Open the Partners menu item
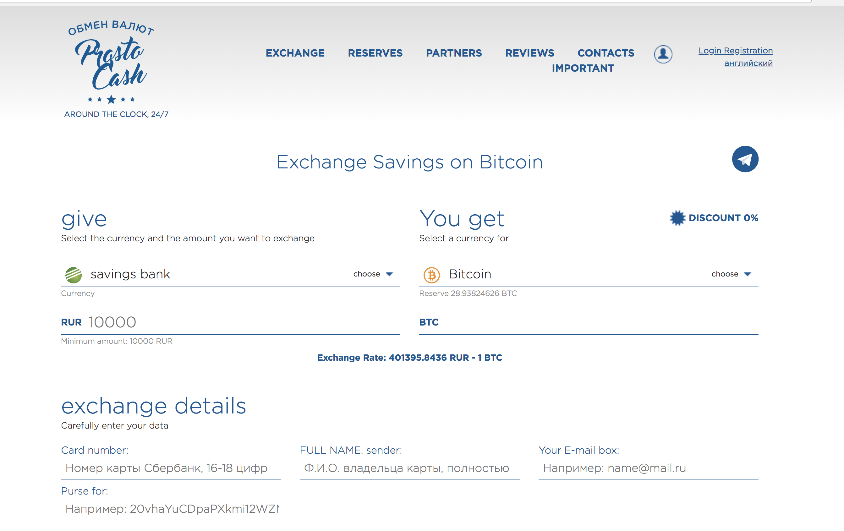The height and width of the screenshot is (531, 844). tap(453, 53)
